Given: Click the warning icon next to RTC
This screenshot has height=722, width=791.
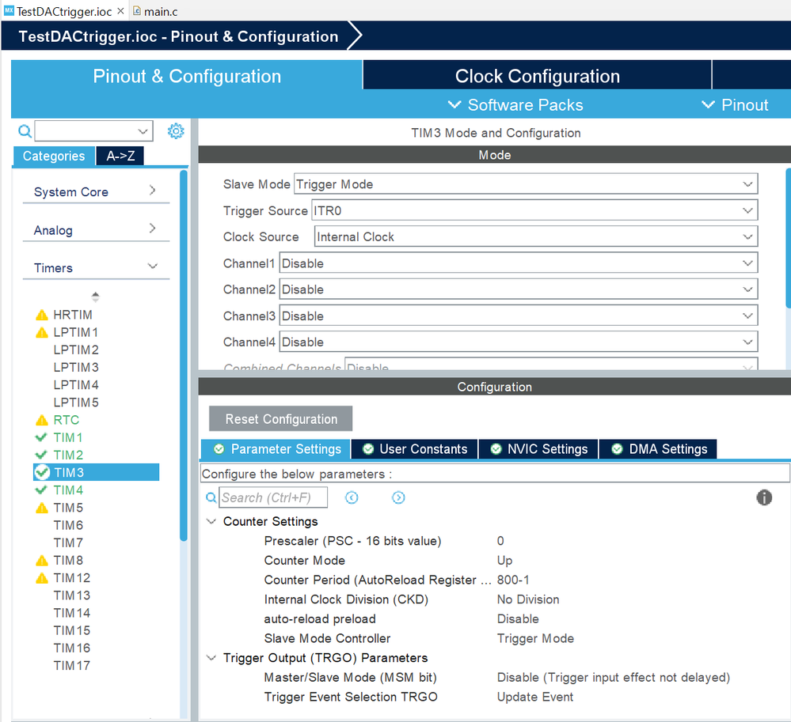Looking at the screenshot, I should tap(42, 420).
